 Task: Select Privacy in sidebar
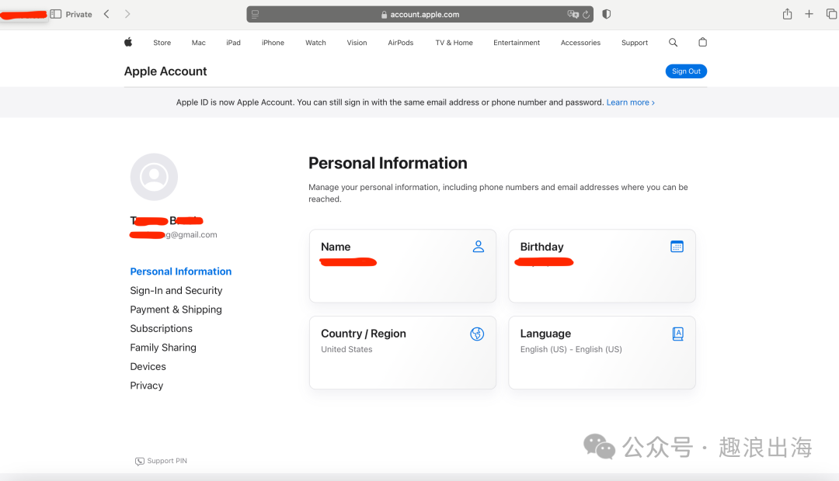point(147,386)
